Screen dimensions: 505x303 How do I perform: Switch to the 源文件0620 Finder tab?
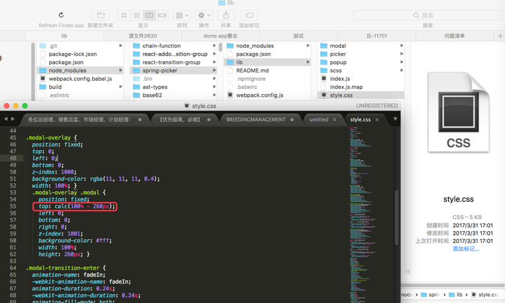[143, 36]
